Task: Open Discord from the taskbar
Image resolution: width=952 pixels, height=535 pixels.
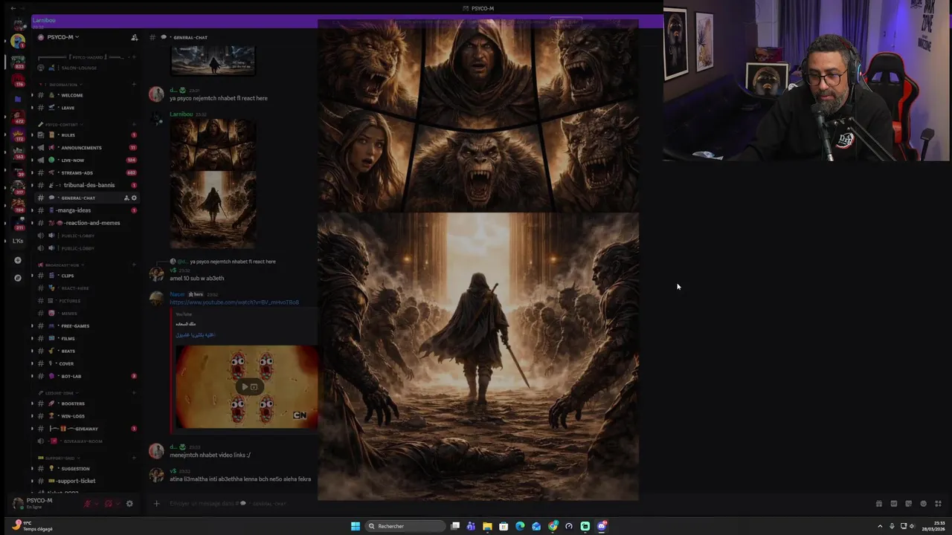Action: 602,526
